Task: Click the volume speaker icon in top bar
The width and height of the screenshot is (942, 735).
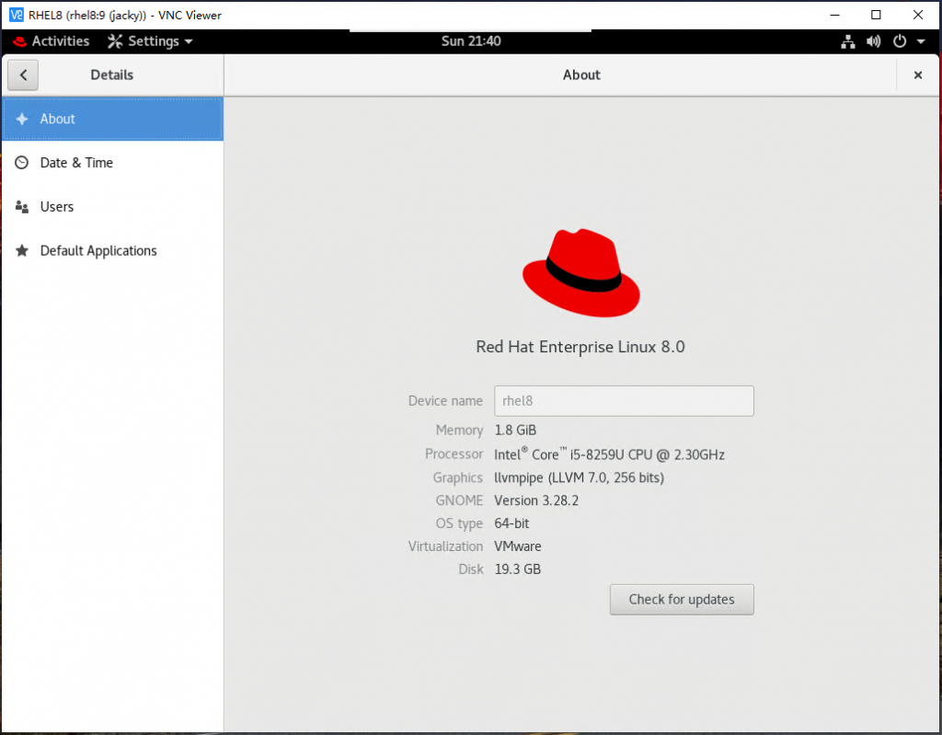Action: pos(874,41)
